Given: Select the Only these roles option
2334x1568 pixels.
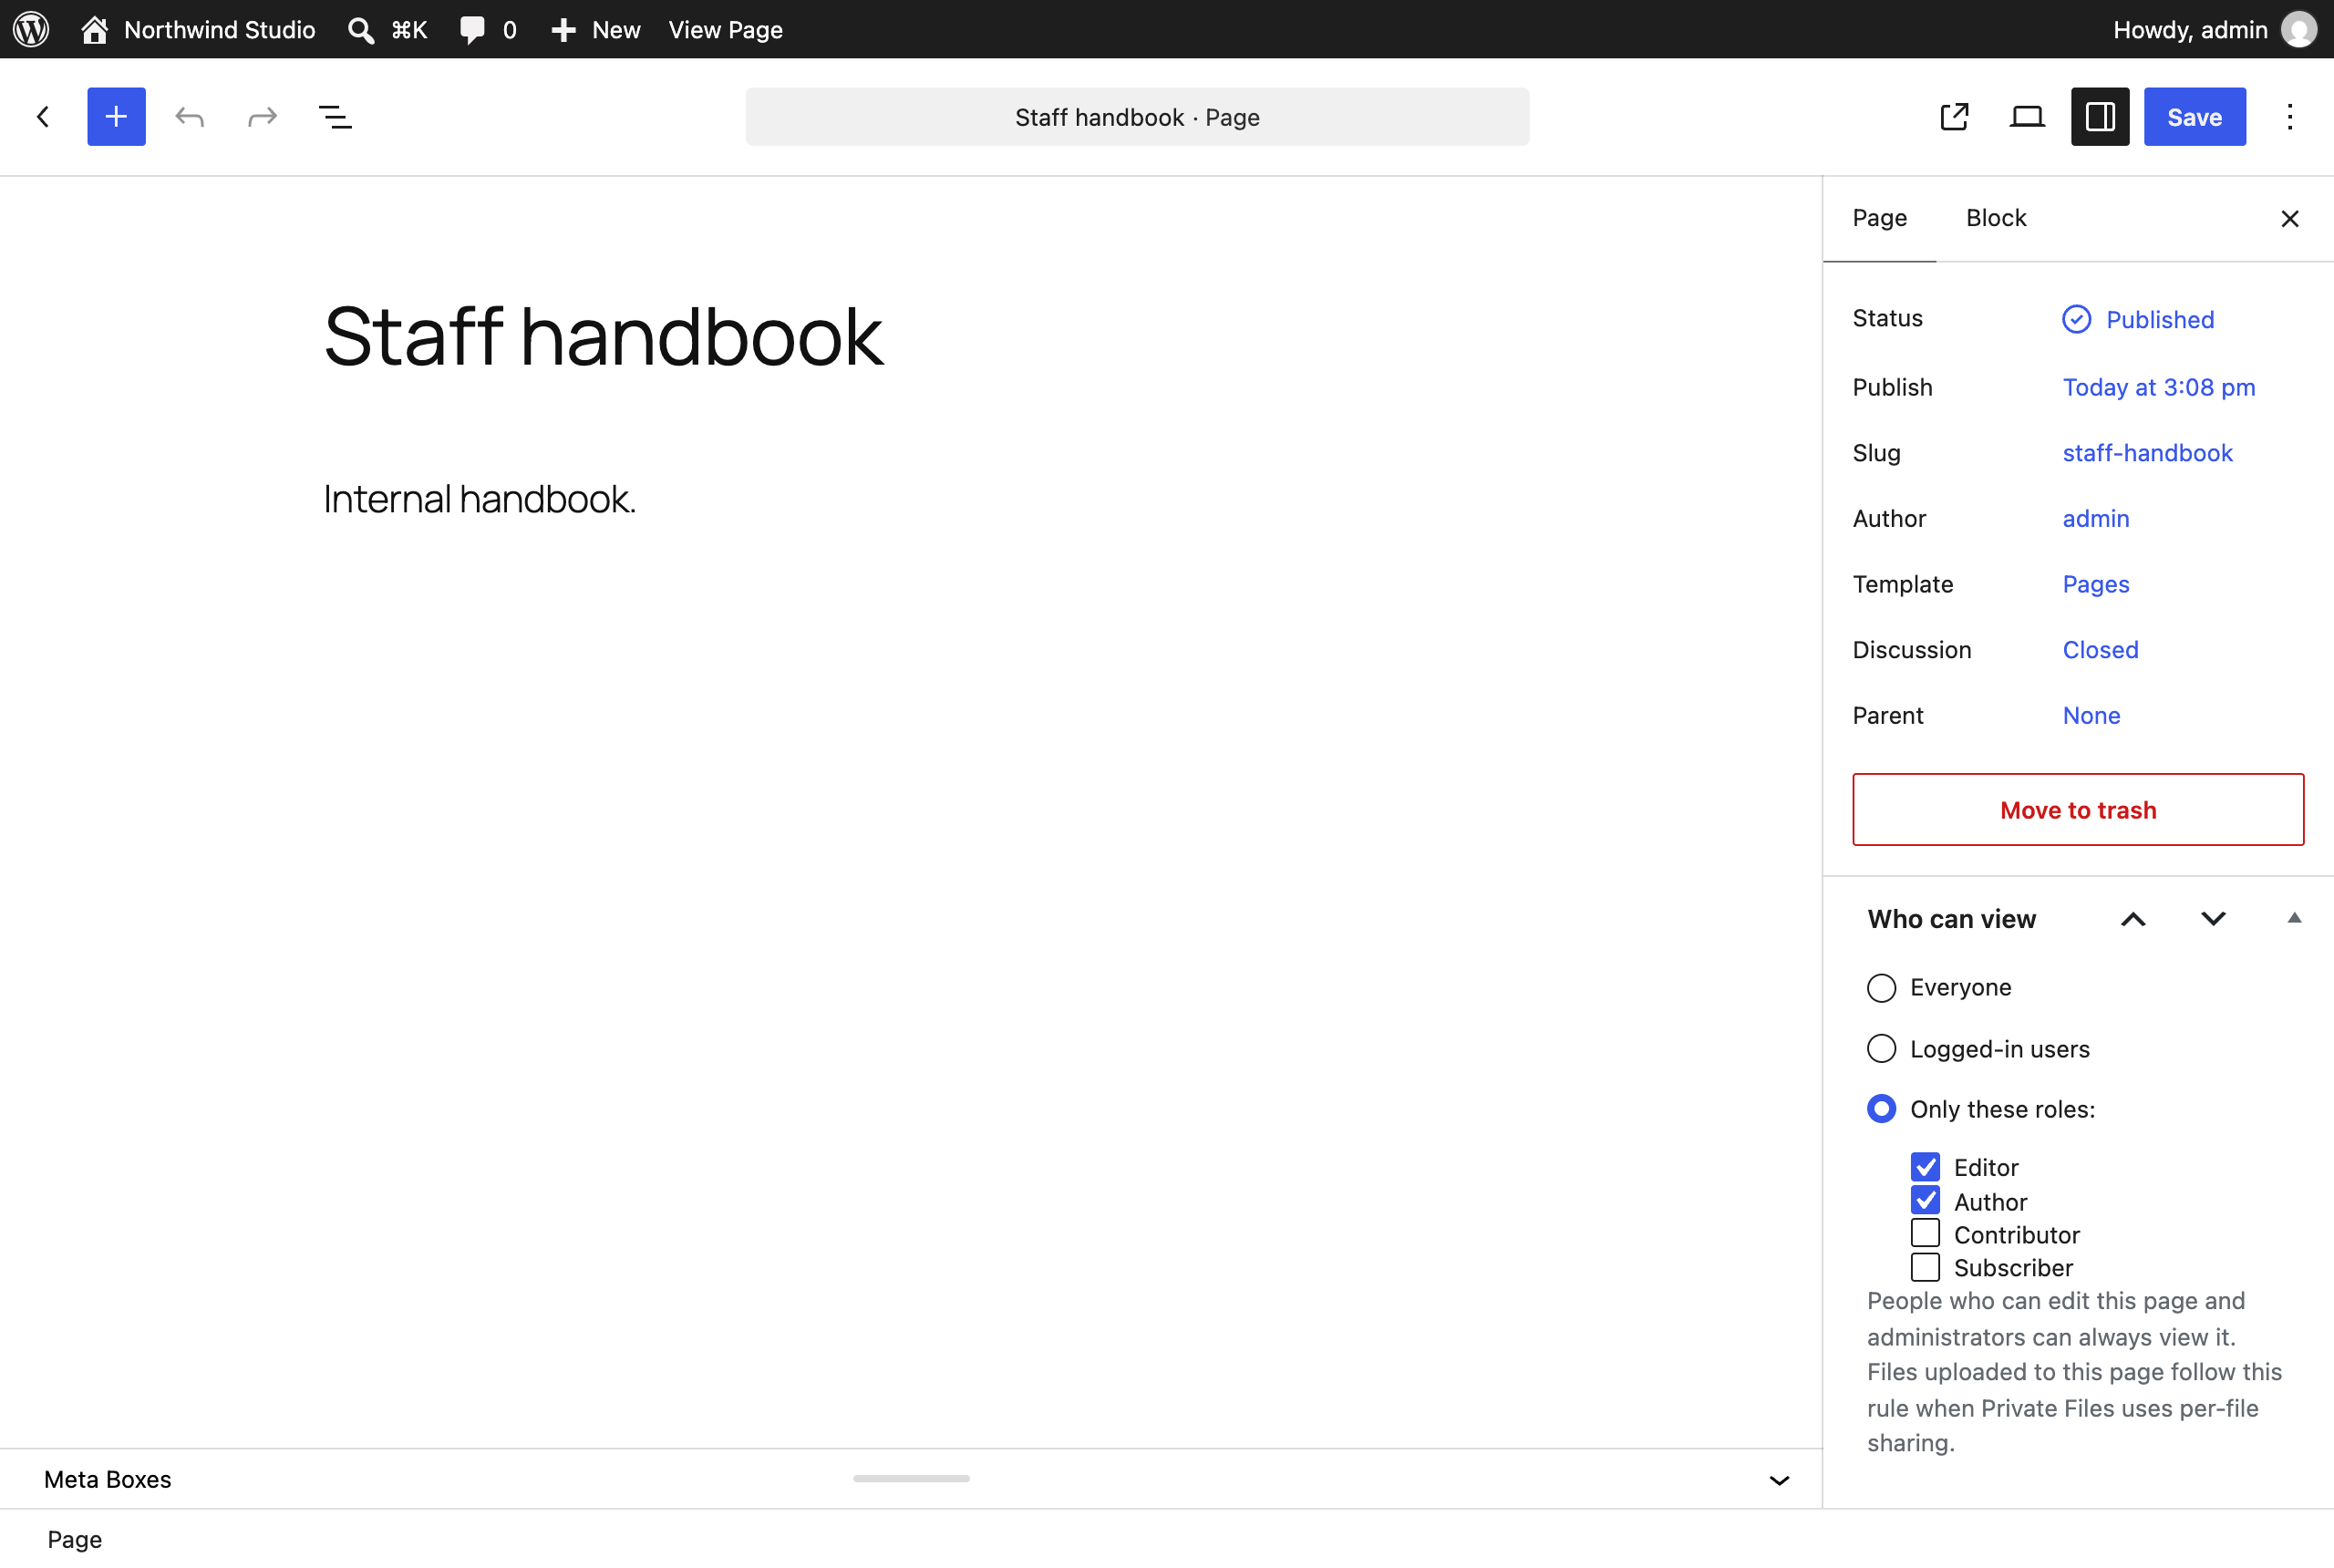Looking at the screenshot, I should click(1881, 1109).
